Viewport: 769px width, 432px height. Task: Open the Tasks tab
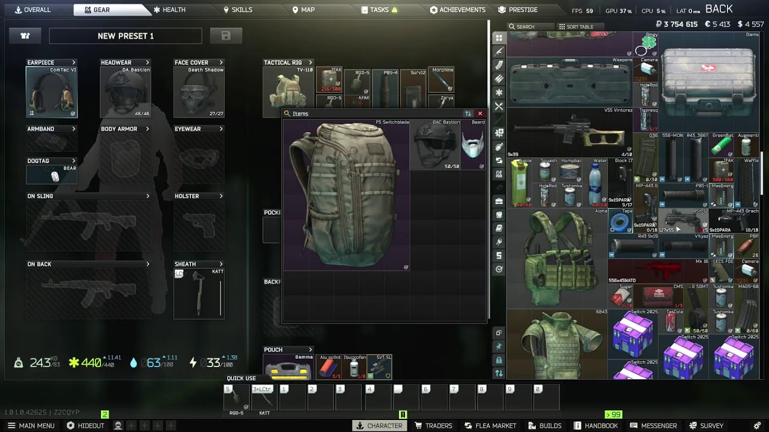point(379,10)
